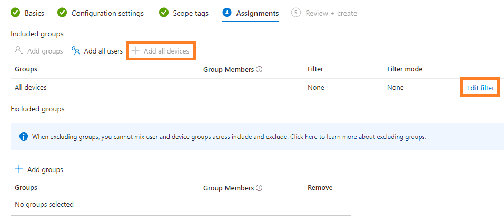Click the green checkmark beside Scope tags
504x224 pixels.
[164, 13]
